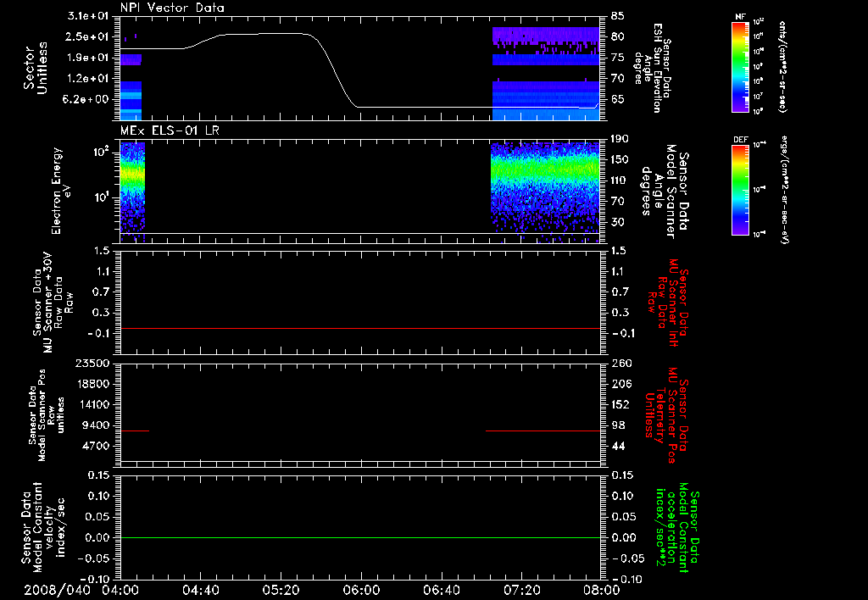Click the "260" telemetry tick value
The image size is (868, 600).
point(621,363)
